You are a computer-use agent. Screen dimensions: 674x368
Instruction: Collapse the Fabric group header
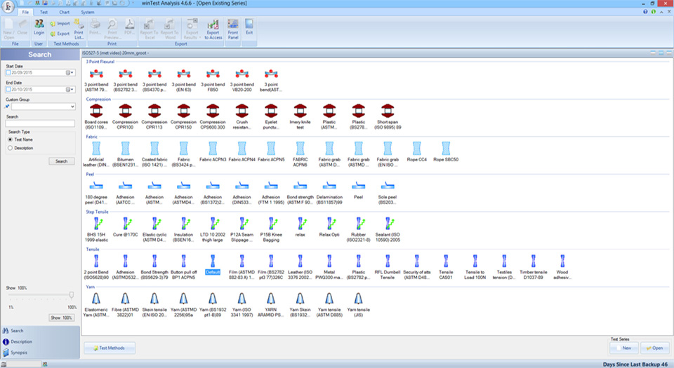(x=91, y=137)
